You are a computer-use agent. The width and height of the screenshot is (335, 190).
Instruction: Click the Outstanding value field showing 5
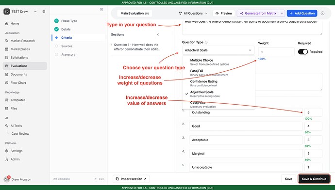pyautogui.click(x=314, y=112)
